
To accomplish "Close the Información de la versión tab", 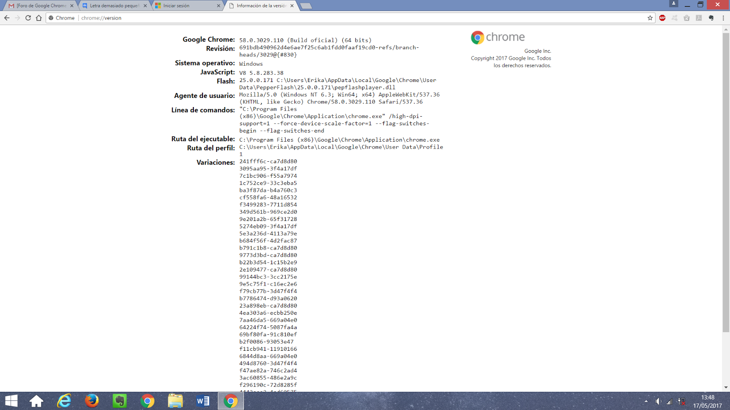I will point(292,6).
